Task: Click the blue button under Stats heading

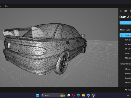Action: [125, 23]
